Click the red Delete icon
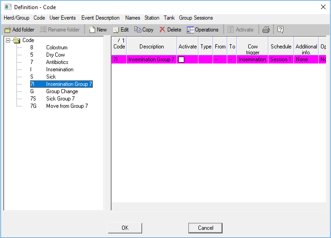Viewport: 331px width, 238px height. tap(162, 30)
